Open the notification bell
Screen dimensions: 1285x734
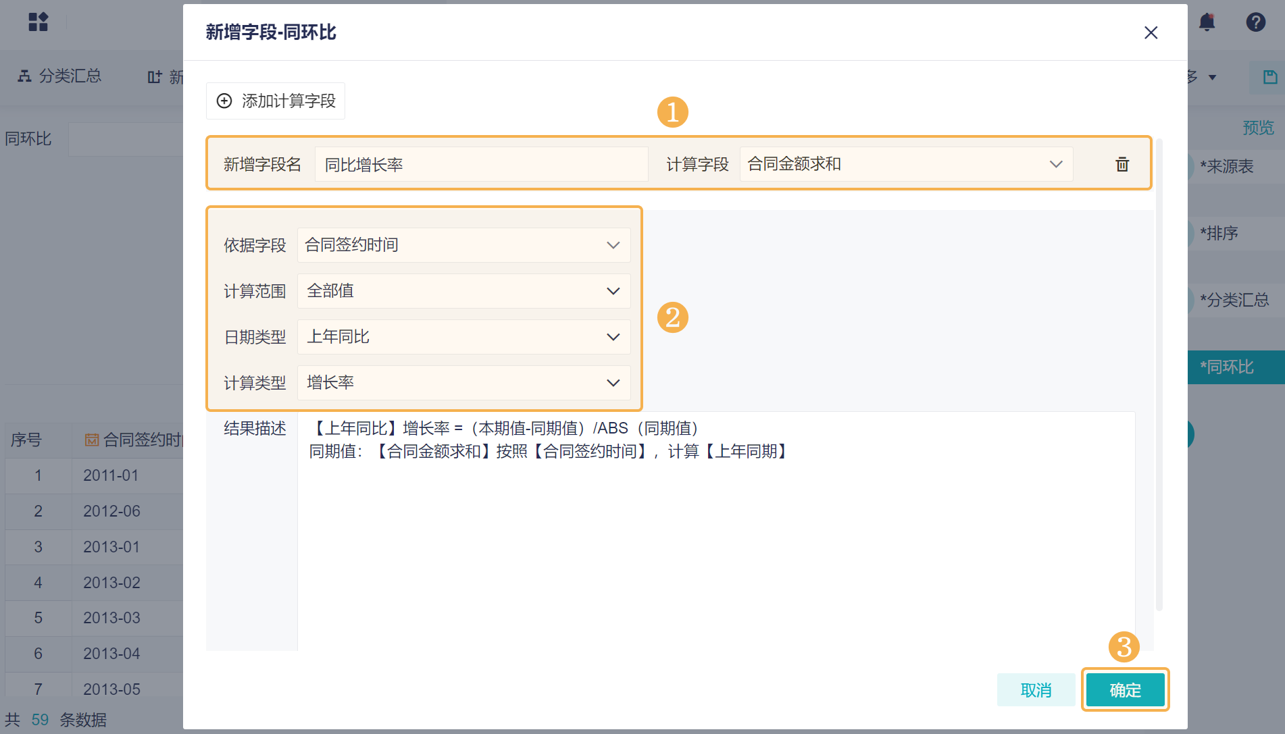coord(1207,22)
